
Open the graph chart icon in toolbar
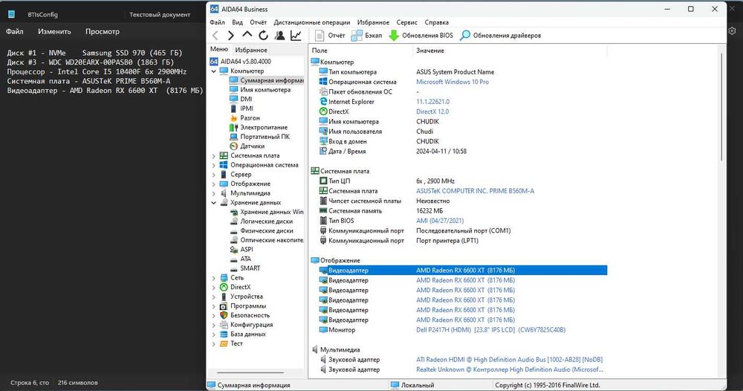(x=296, y=36)
